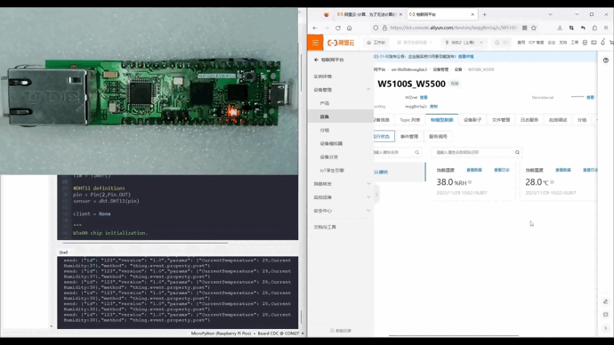Close the first 阿里云 browser tab
The width and height of the screenshot is (614, 345).
400,14
